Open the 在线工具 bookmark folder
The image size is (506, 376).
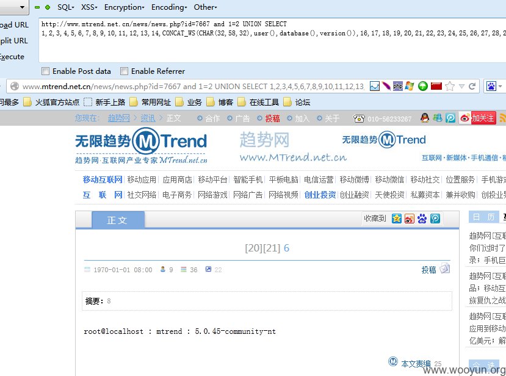(258, 103)
